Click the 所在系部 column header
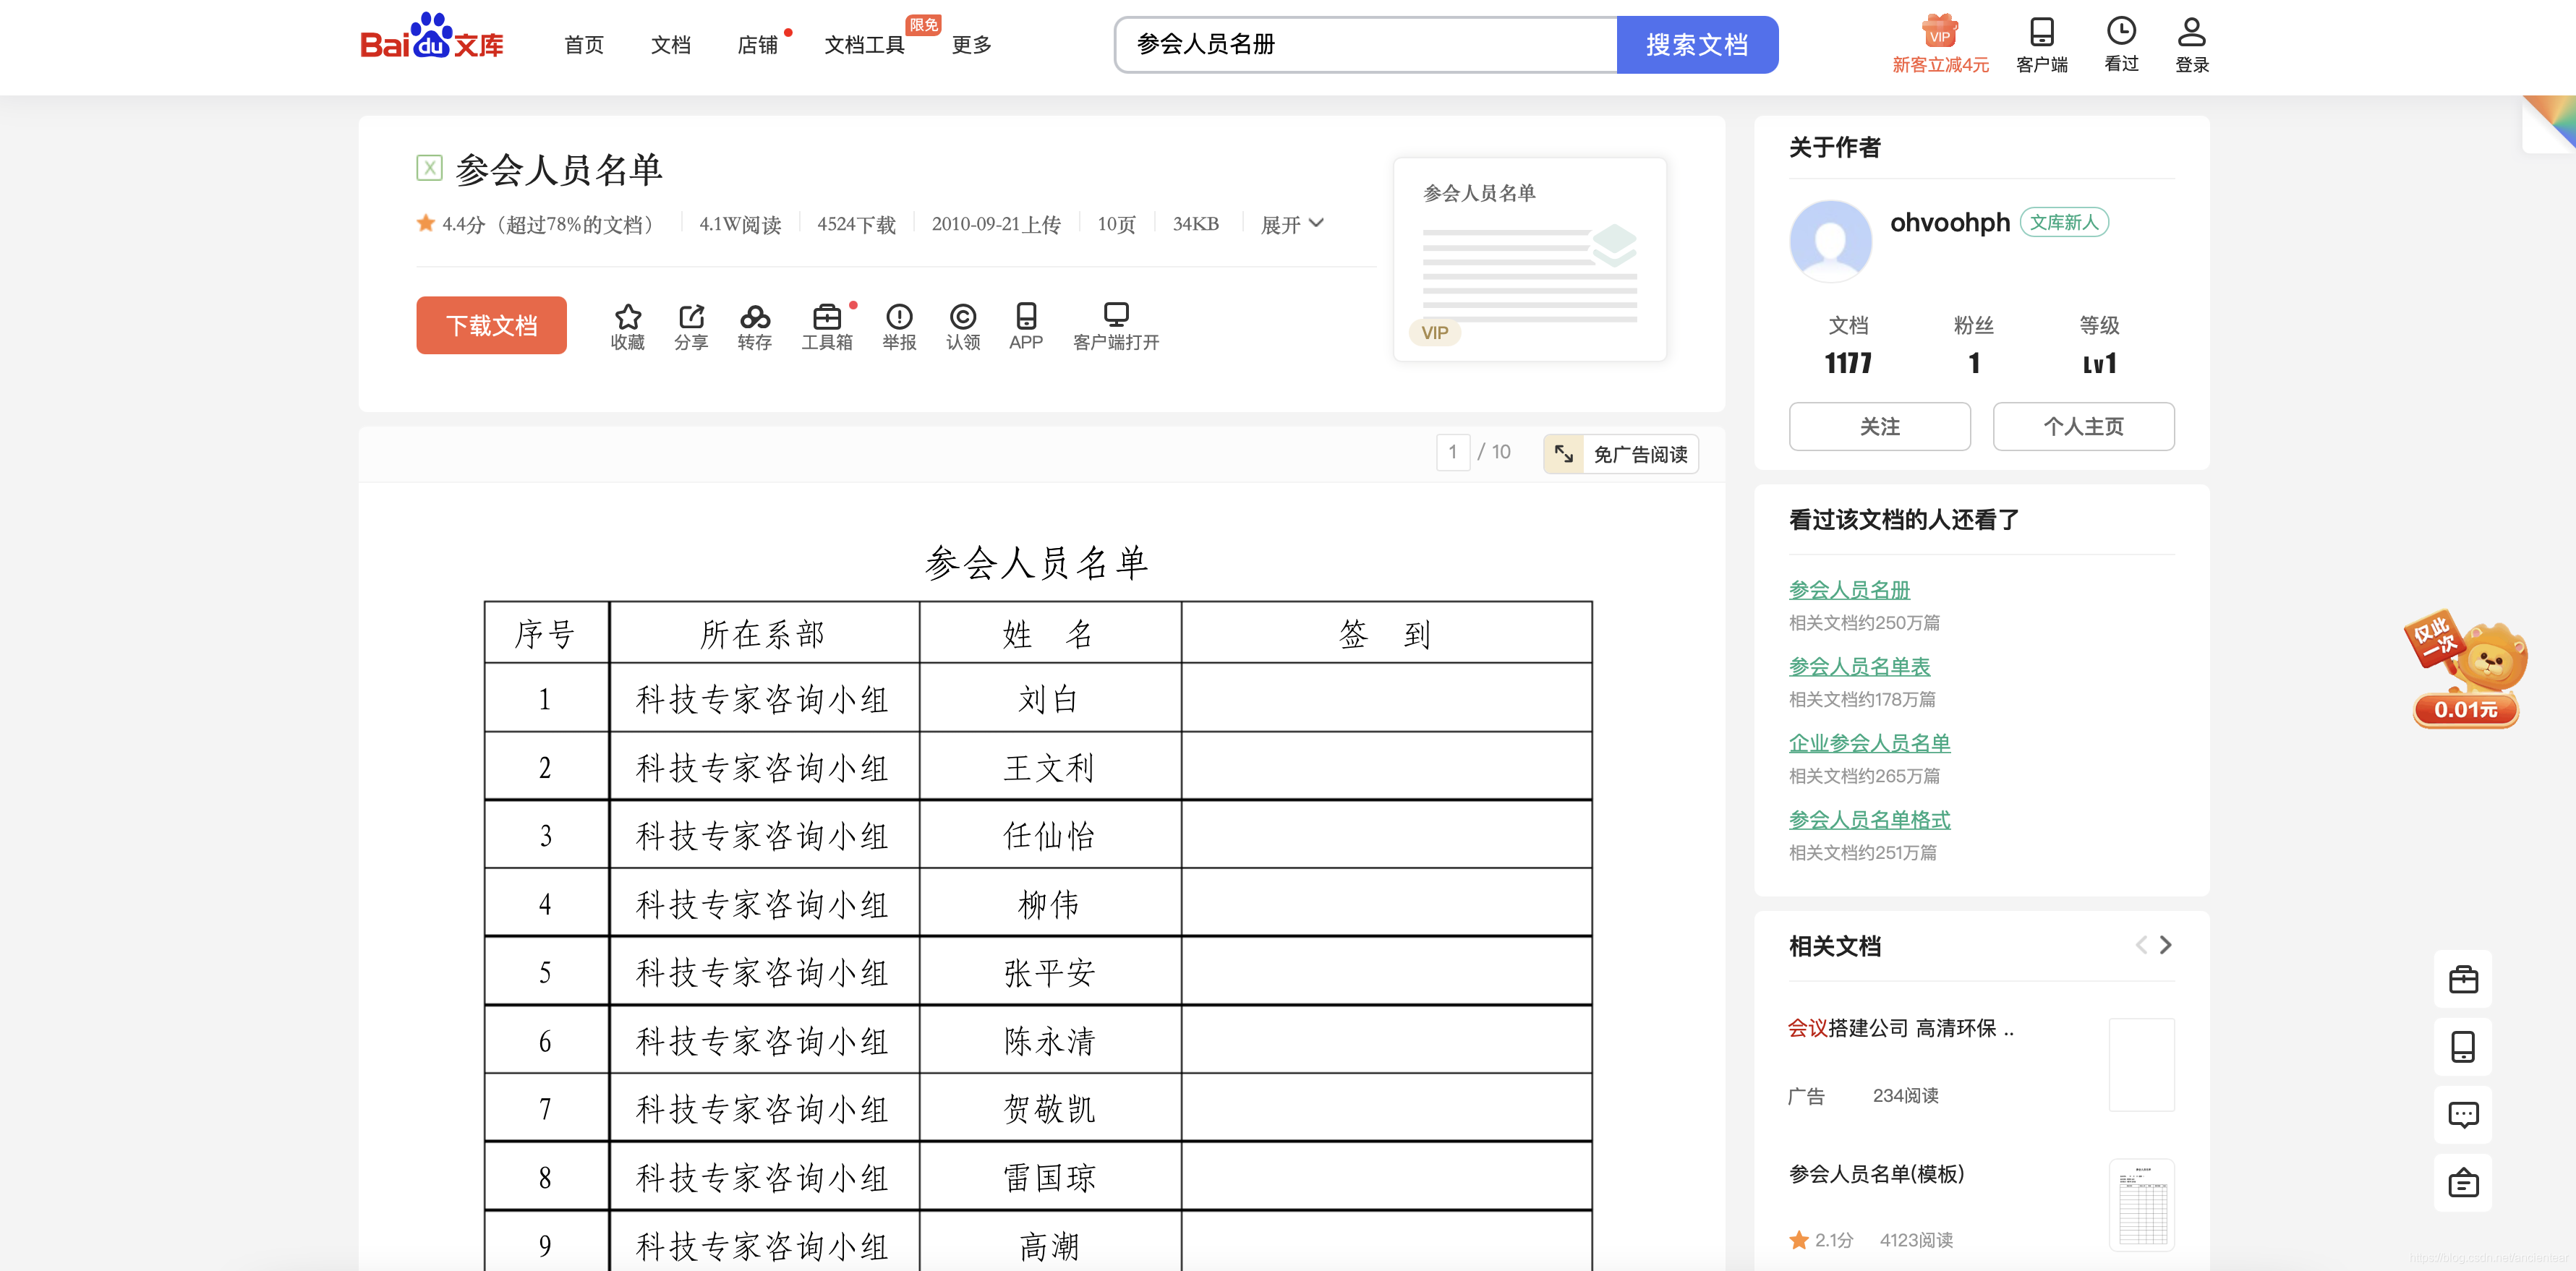This screenshot has height=1271, width=2576. [x=763, y=634]
